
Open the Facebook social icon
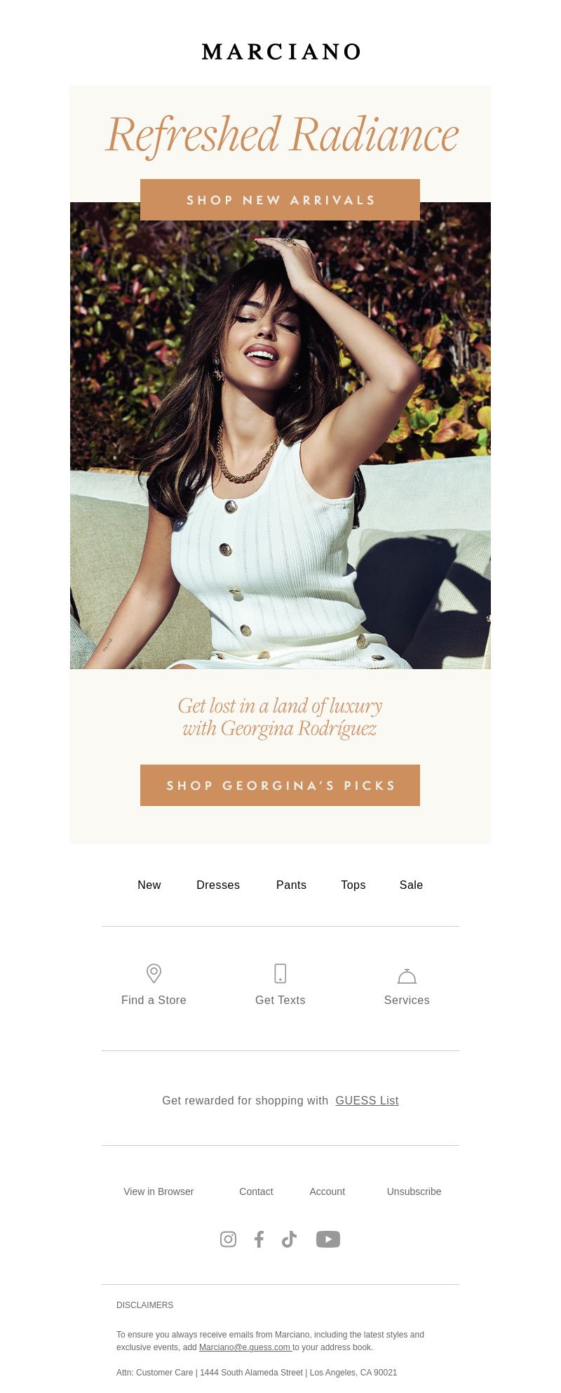[259, 1239]
